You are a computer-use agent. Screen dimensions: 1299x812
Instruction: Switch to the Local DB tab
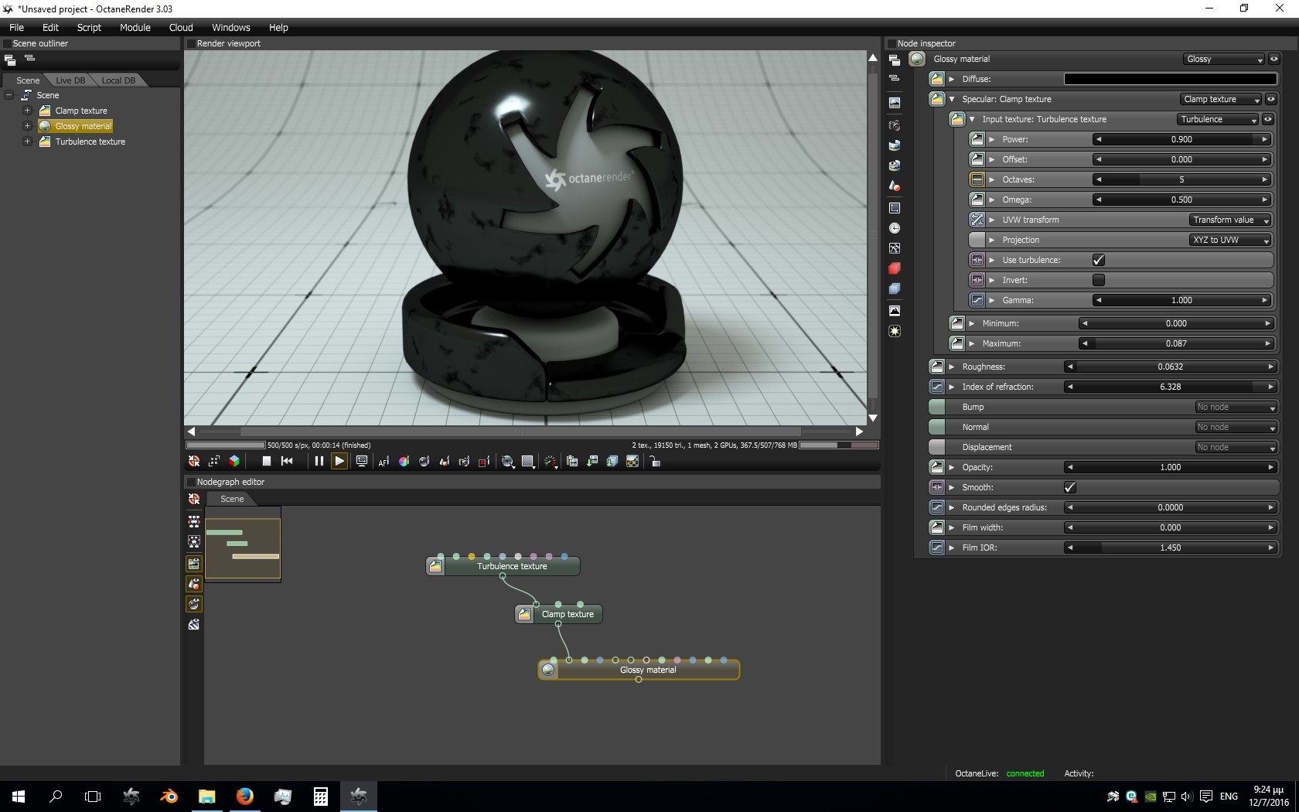(x=118, y=80)
